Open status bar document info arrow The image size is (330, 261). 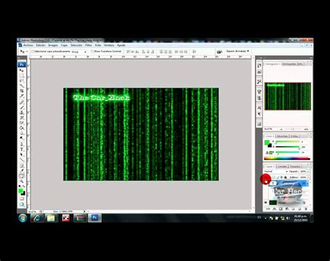[x=84, y=212]
